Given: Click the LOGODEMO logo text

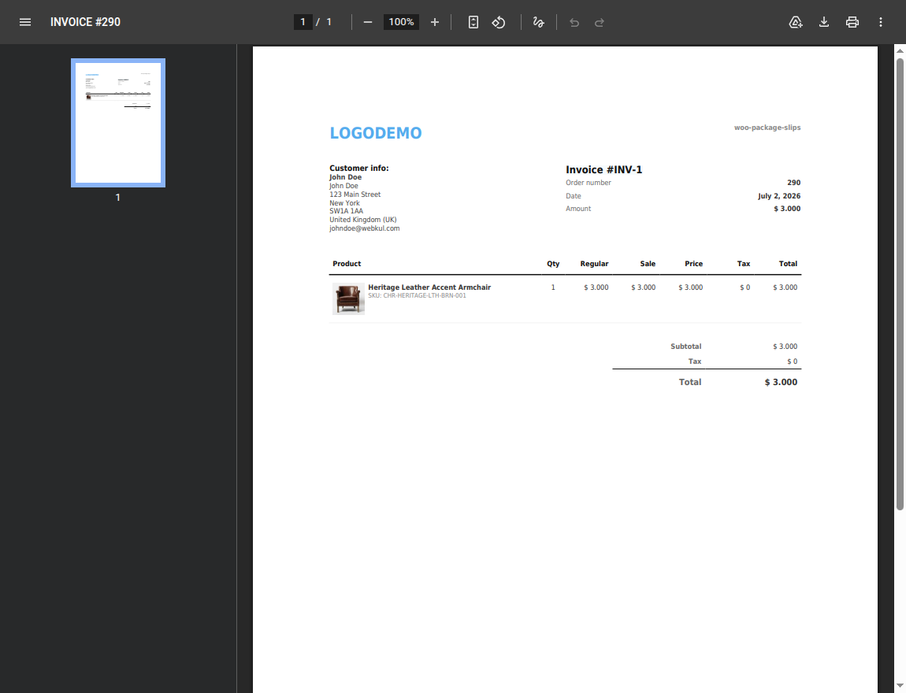Looking at the screenshot, I should [376, 133].
